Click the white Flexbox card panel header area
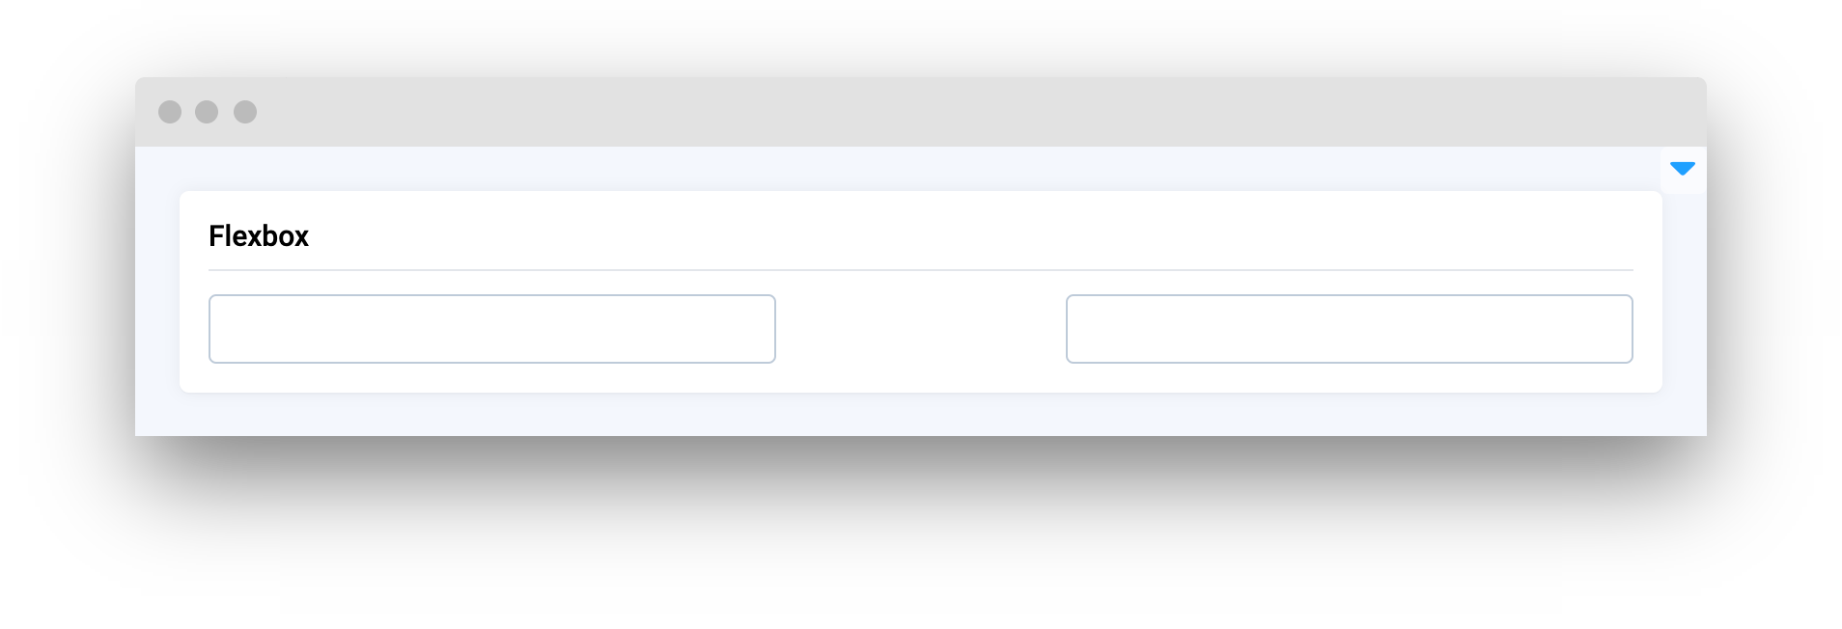 pyautogui.click(x=921, y=232)
